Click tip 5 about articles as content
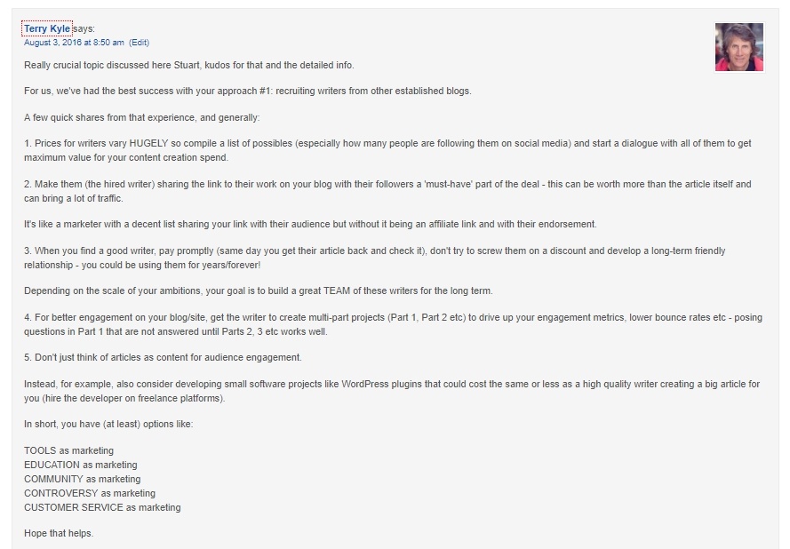This screenshot has height=549, width=790. pos(163,358)
